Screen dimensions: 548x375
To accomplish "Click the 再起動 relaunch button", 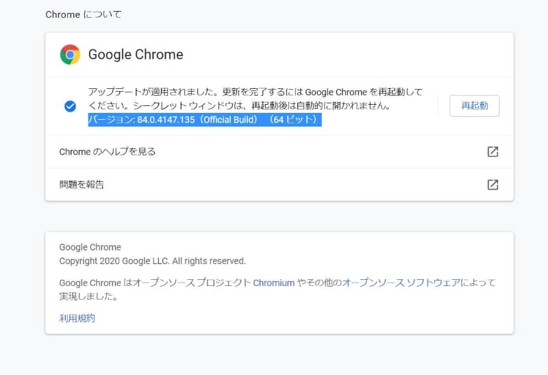I will (x=474, y=105).
